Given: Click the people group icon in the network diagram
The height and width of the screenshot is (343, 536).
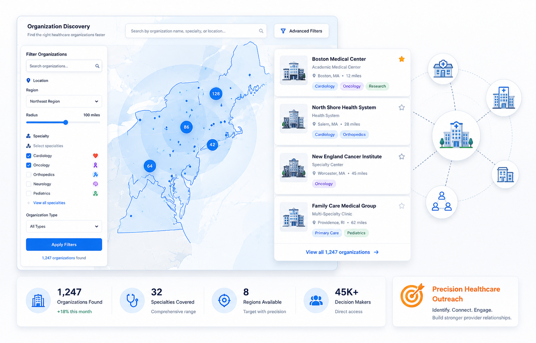Looking at the screenshot, I should (442, 202).
